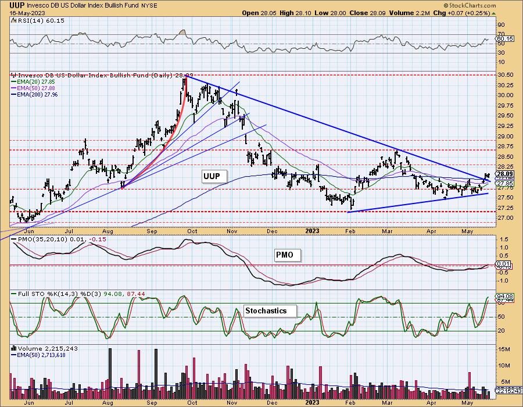The image size is (523, 407).
Task: Click the volume panel EMA(50) 2,713,618 legend
Action: 38,355
